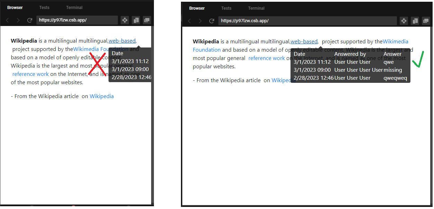Follow the Wikimedia Foundation link
This screenshot has width=434, height=209.
pyautogui.click(x=93, y=49)
